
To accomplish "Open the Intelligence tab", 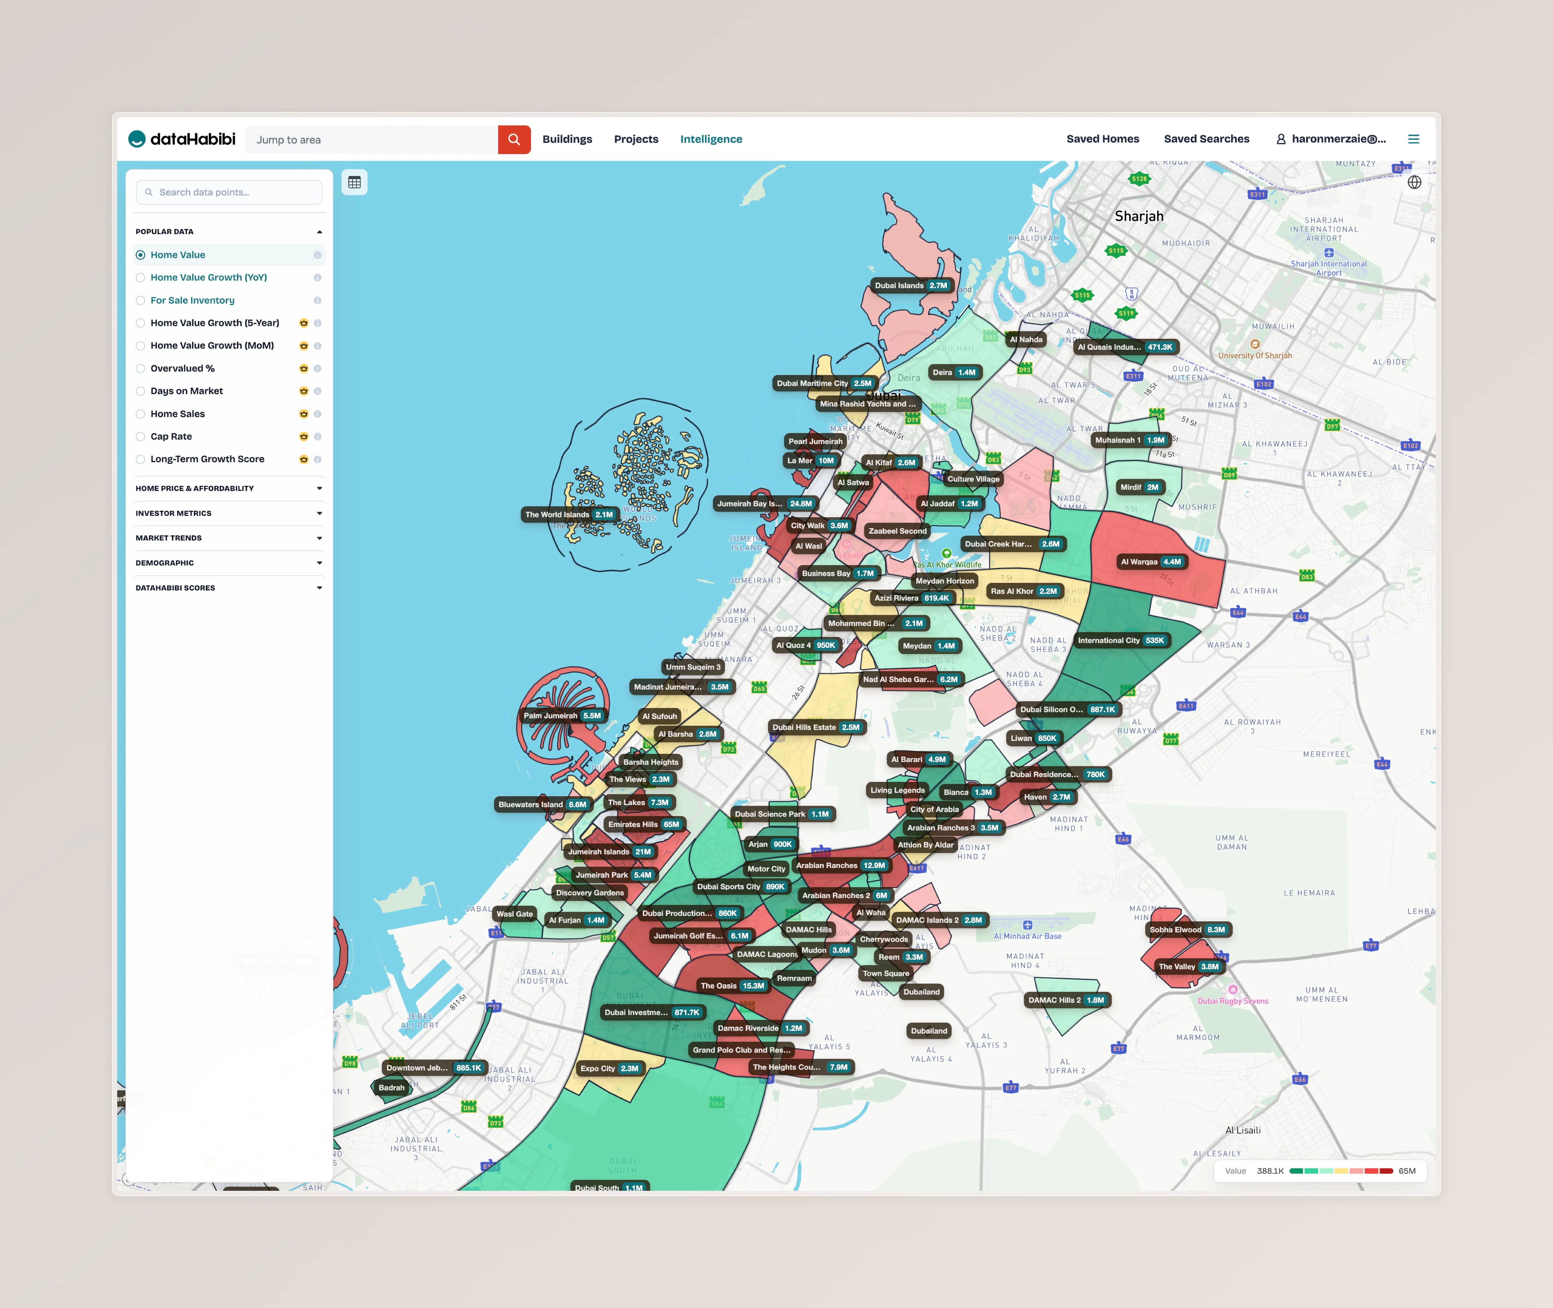I will pyautogui.click(x=711, y=139).
